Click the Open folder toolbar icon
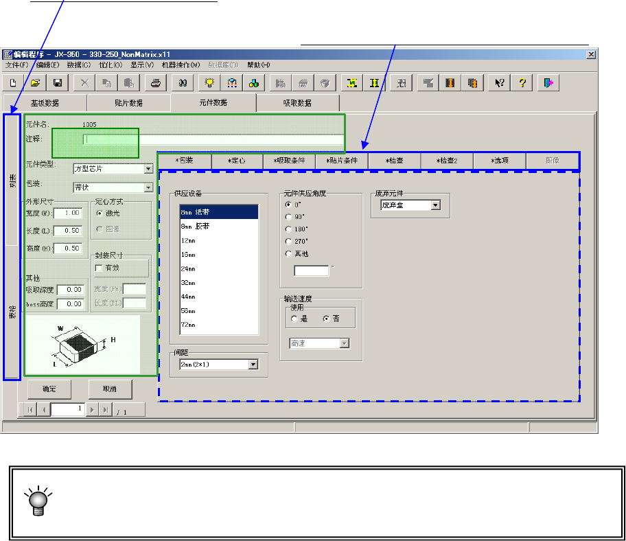 click(36, 82)
